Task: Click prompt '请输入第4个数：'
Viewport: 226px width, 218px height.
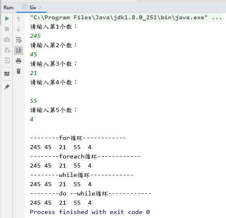Action: pos(53,82)
